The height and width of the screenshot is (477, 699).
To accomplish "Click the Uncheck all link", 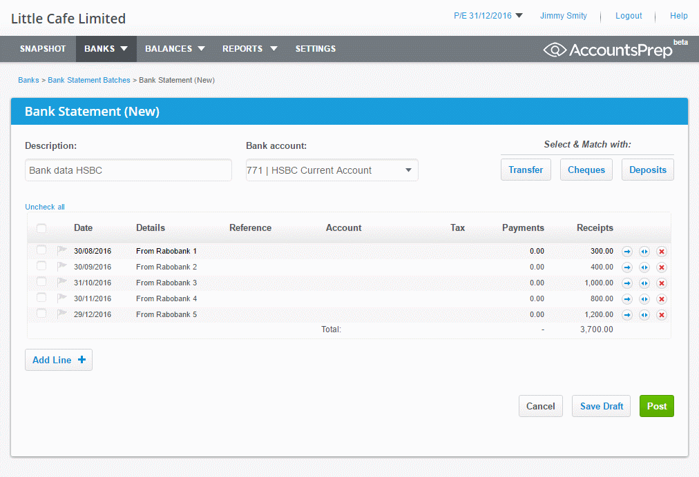I will (45, 207).
